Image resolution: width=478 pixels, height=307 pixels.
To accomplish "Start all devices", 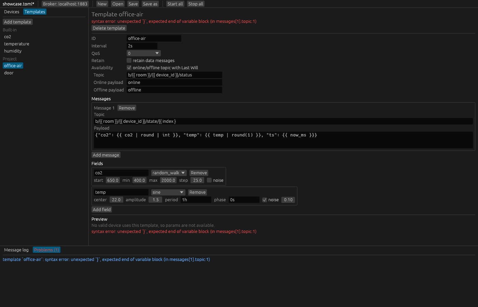I will click(175, 4).
